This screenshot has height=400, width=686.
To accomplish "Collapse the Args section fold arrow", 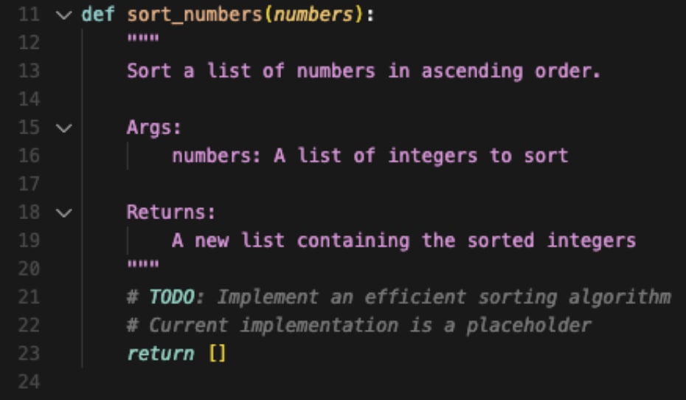I will click(64, 128).
